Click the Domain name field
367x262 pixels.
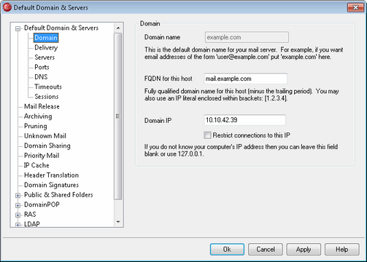click(247, 37)
